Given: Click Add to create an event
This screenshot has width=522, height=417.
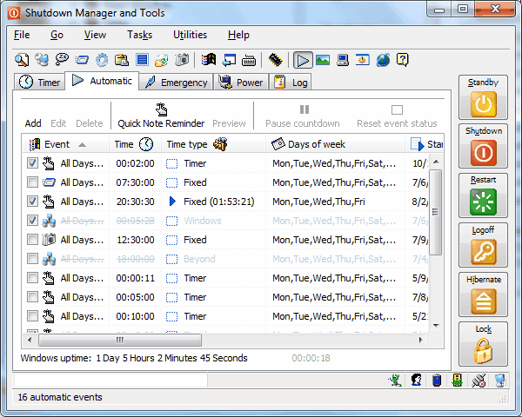Looking at the screenshot, I should point(33,123).
